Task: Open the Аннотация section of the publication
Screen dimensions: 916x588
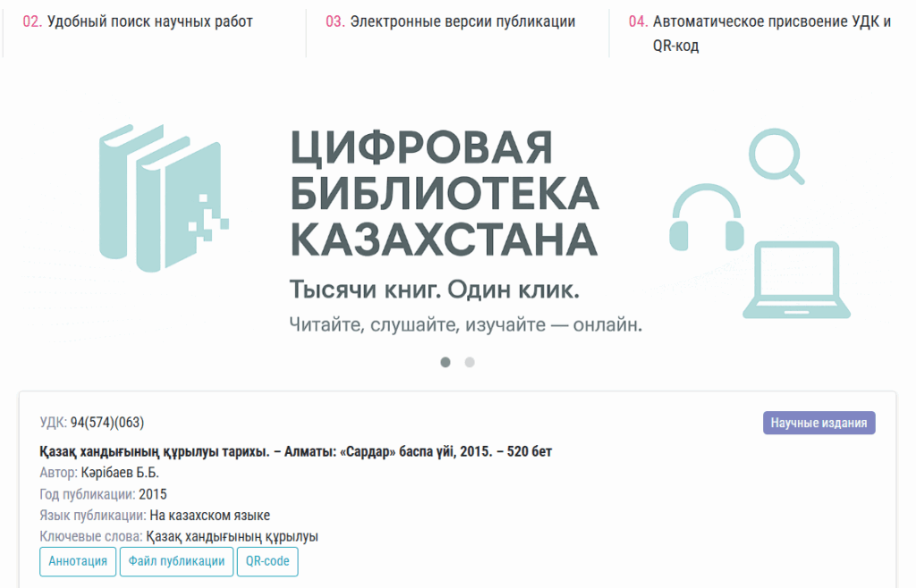Action: coord(78,561)
